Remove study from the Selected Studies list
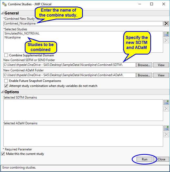The height and width of the screenshot is (172, 170). click(x=166, y=41)
